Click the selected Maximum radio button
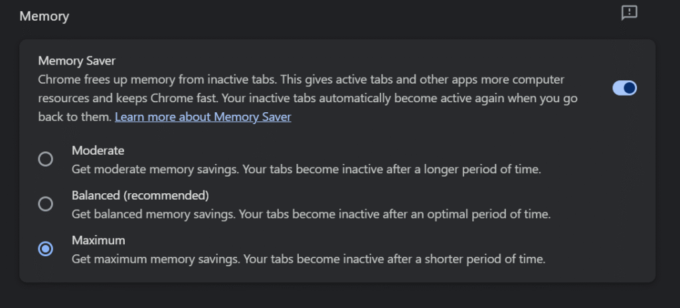680x308 pixels. [45, 249]
